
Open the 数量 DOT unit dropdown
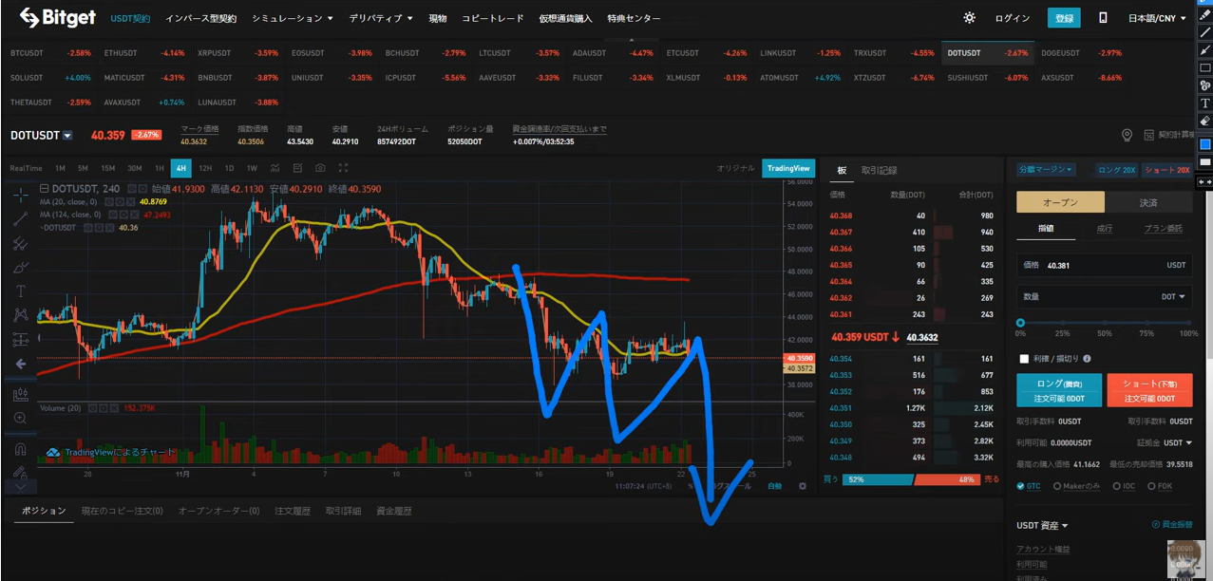pos(1173,296)
